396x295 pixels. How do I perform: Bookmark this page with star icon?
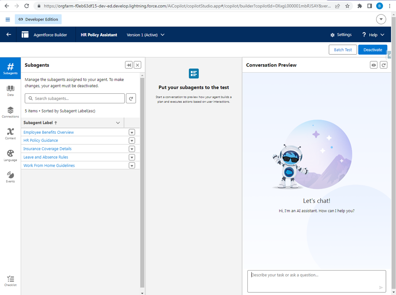pyautogui.click(x=347, y=6)
